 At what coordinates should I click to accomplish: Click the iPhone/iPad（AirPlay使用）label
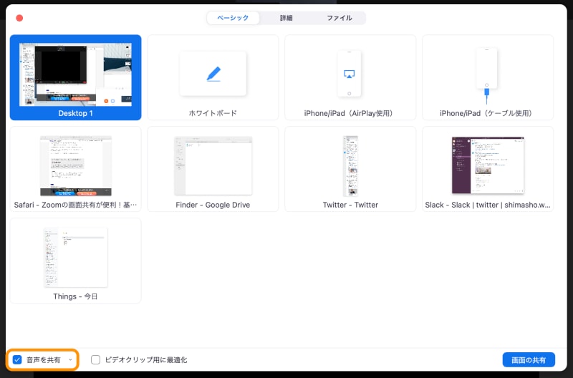(350, 113)
